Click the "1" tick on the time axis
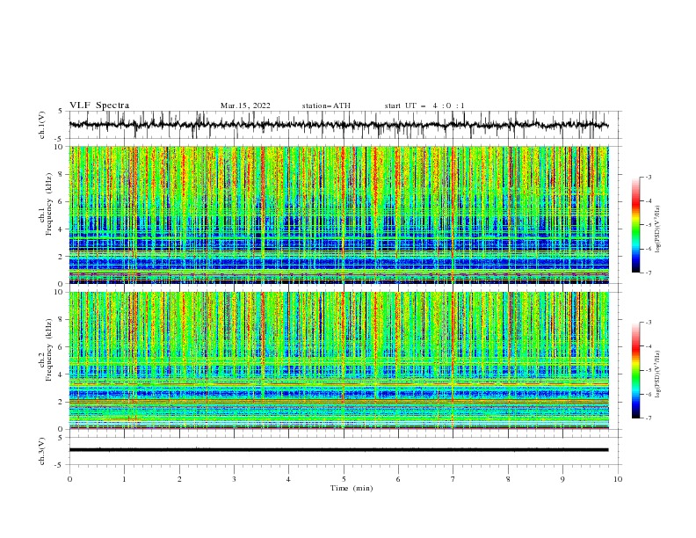 124,479
